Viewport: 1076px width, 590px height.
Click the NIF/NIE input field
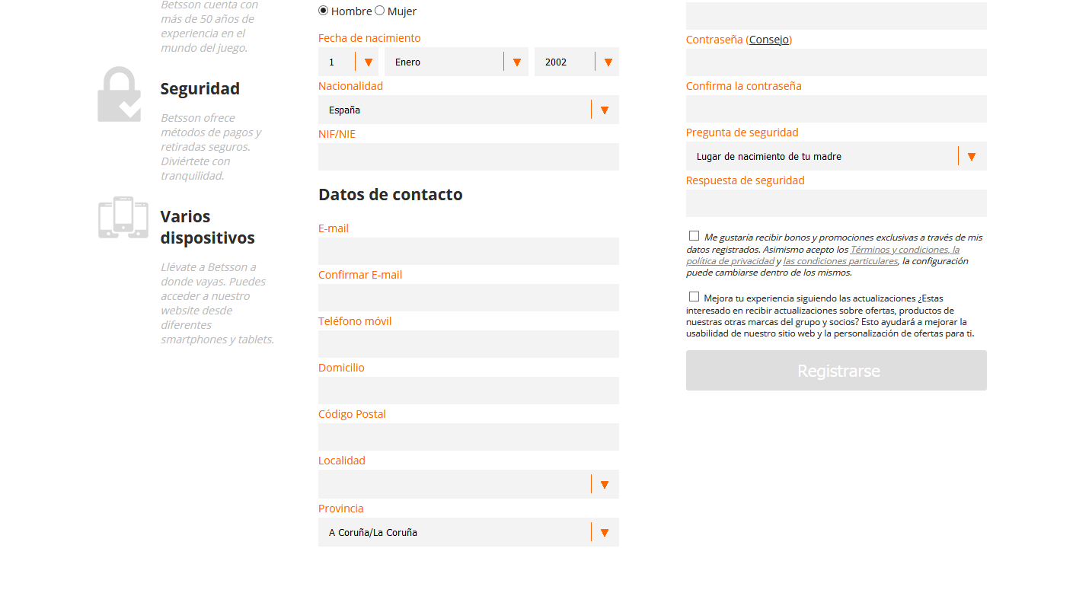click(468, 158)
